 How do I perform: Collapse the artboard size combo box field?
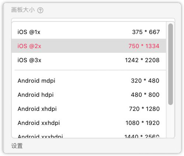pos(93,20)
